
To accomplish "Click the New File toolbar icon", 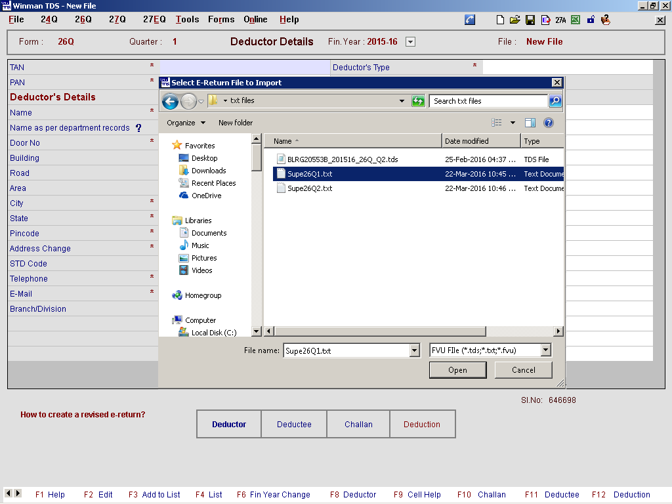I will (501, 20).
